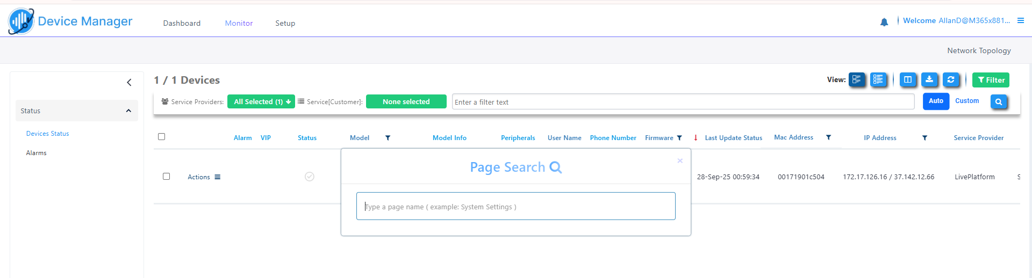Switch to the compact list view icon
Screen dimensions: 1032x278
click(878, 80)
